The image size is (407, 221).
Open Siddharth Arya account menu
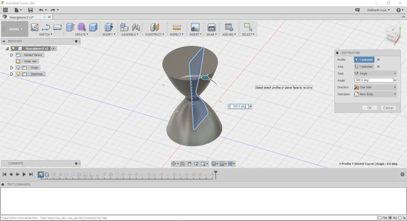[378, 10]
